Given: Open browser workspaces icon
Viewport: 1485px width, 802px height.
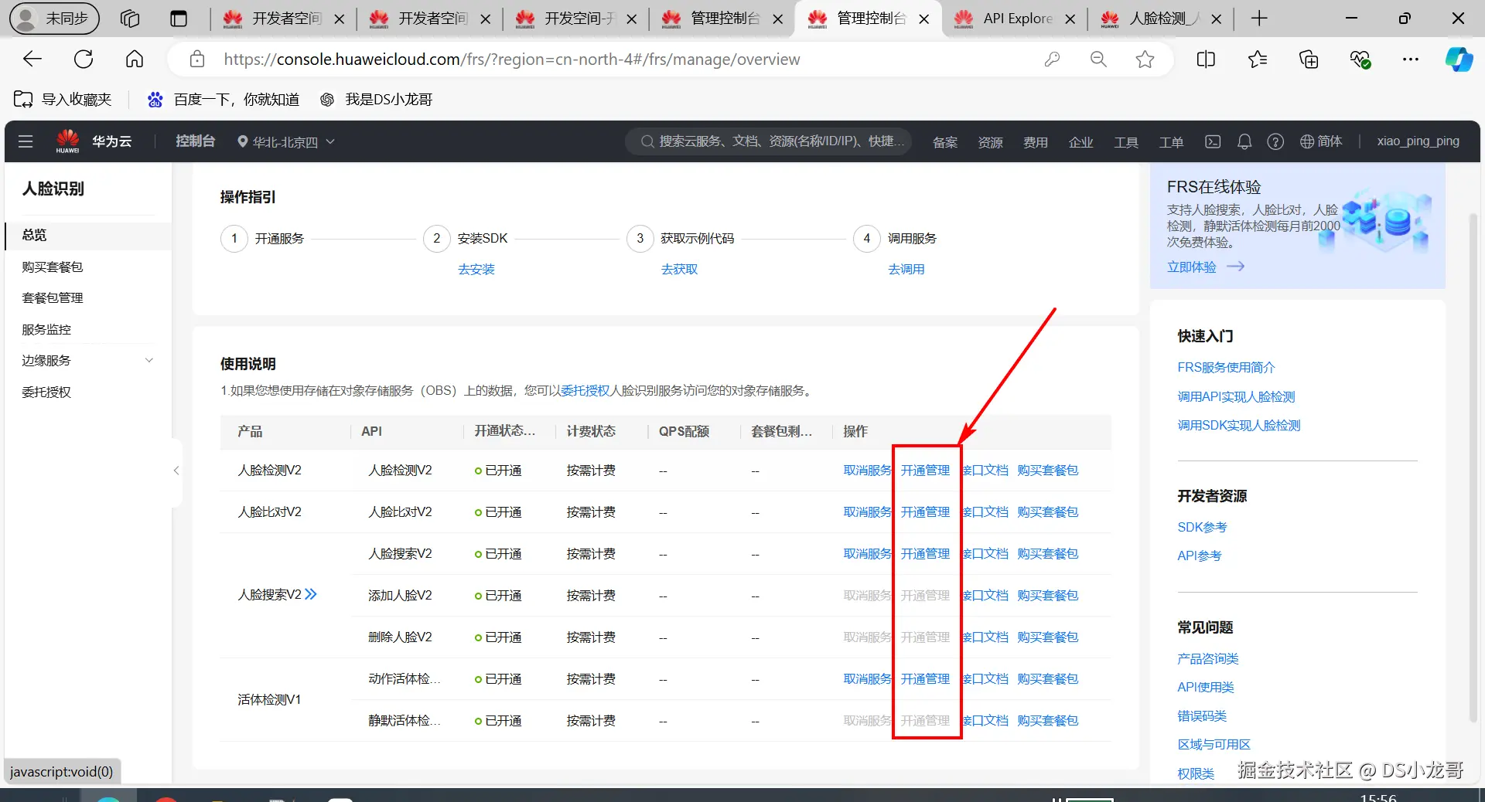Looking at the screenshot, I should (130, 19).
